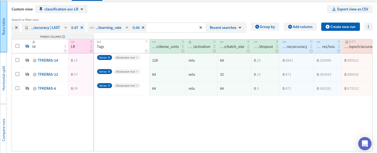Click the accuracy | LAST filter field
377x153 pixels.
pyautogui.click(x=42, y=28)
